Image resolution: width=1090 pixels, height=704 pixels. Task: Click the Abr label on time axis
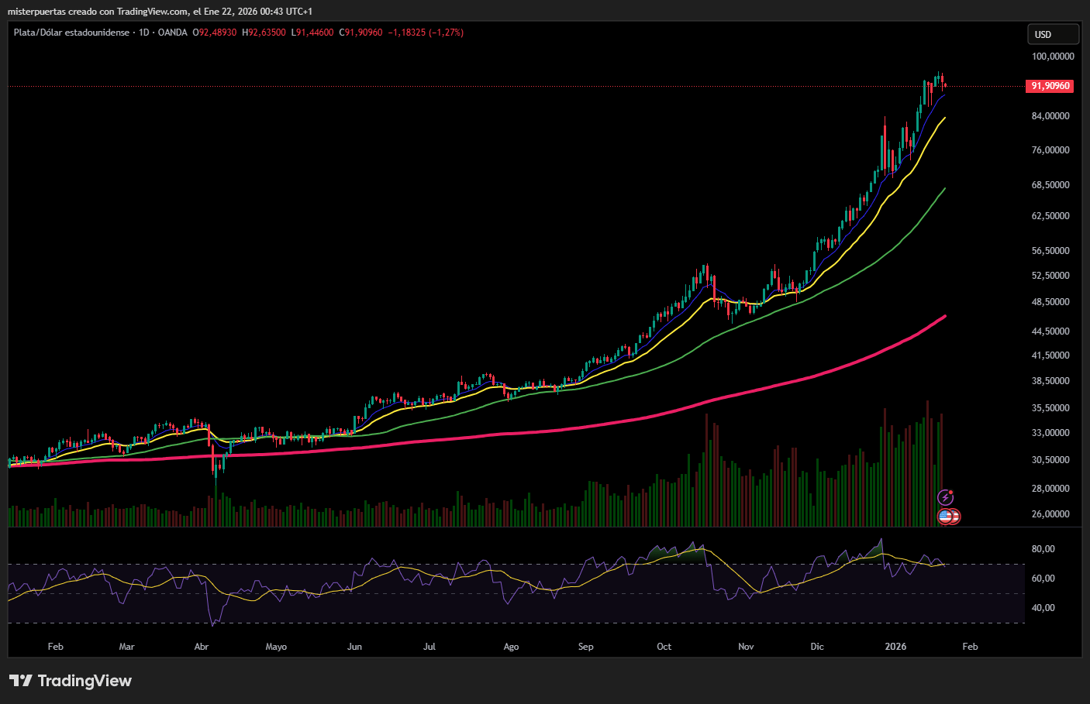202,647
